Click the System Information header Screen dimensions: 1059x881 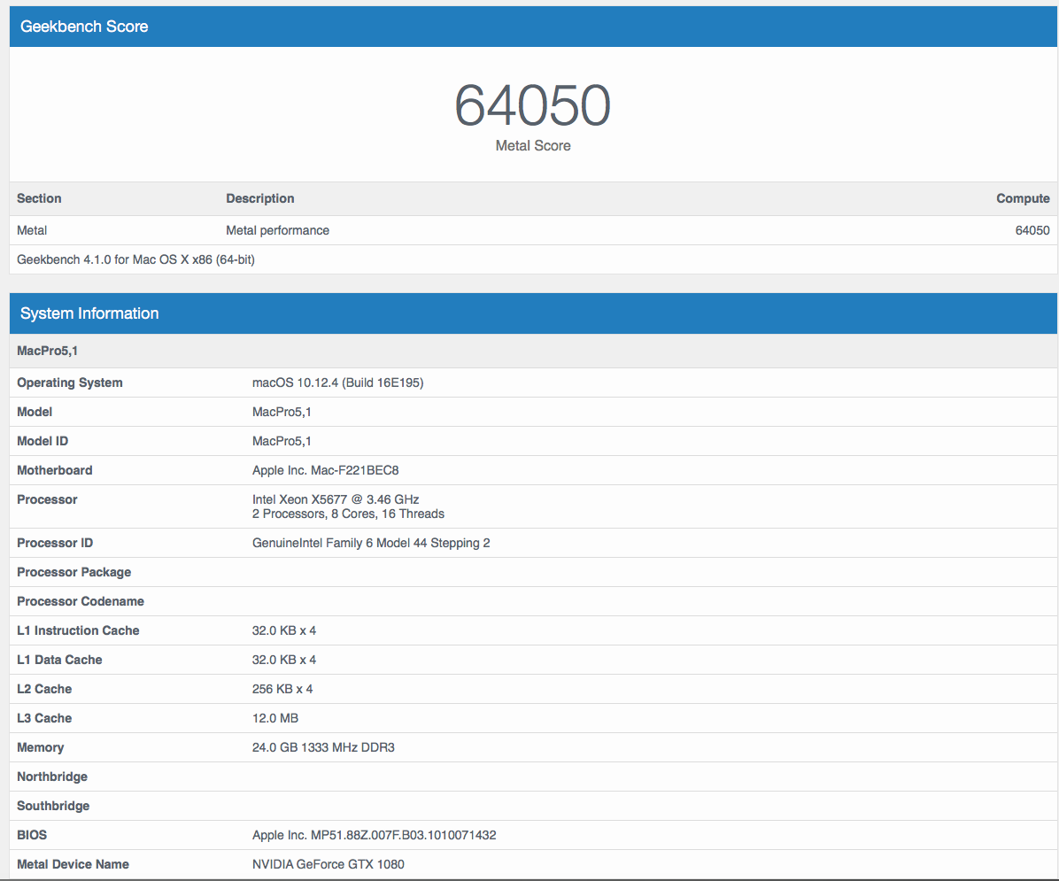pyautogui.click(x=534, y=313)
